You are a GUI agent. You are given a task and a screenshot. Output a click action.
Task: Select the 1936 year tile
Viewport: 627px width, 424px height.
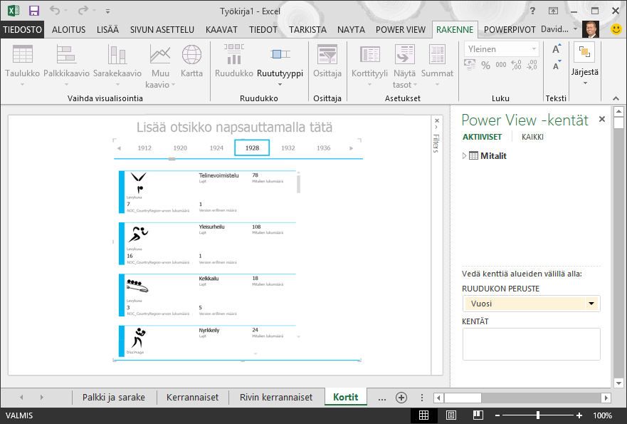324,148
